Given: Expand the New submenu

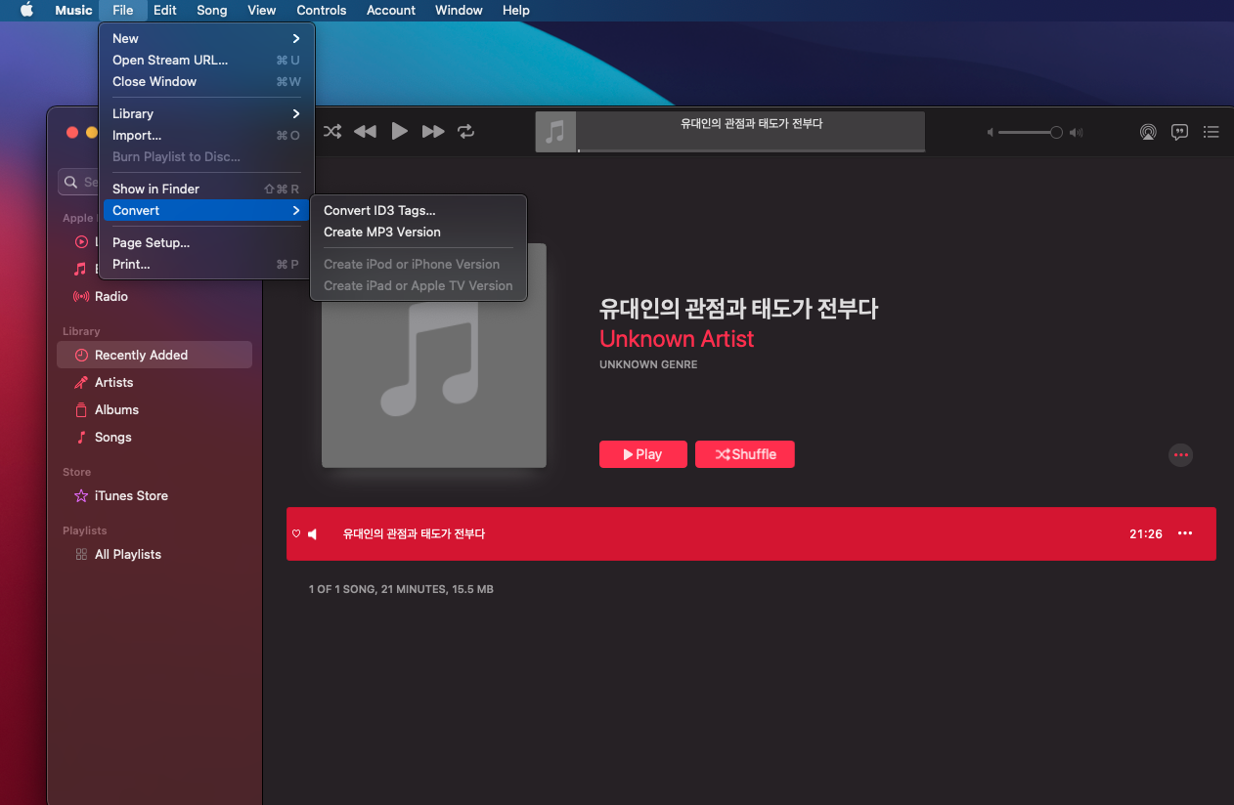Looking at the screenshot, I should 206,38.
